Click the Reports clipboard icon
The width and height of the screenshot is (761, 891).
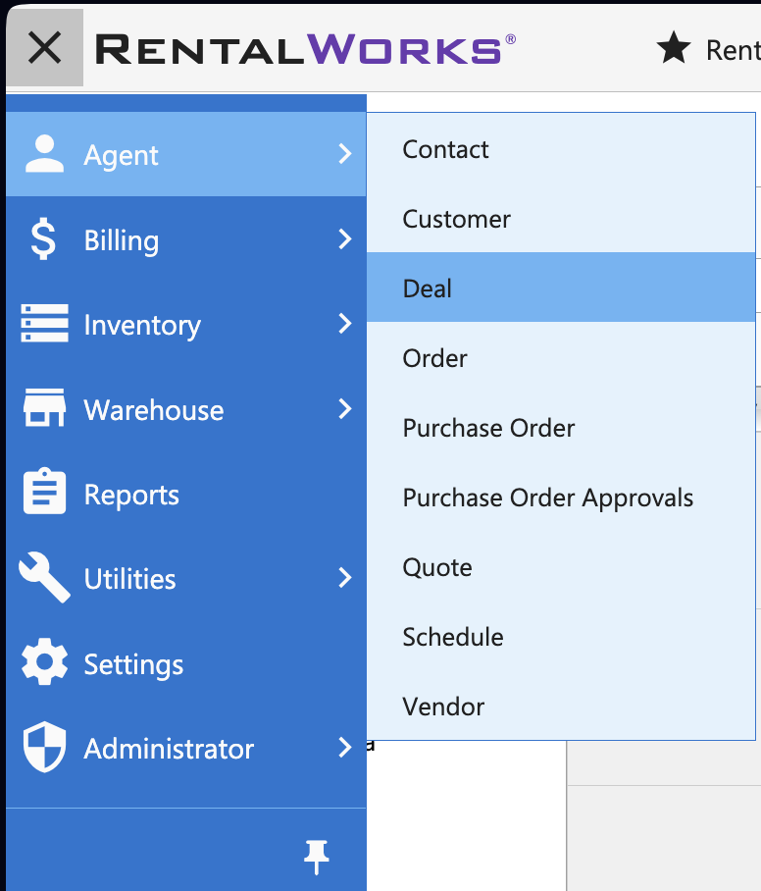pyautogui.click(x=44, y=492)
